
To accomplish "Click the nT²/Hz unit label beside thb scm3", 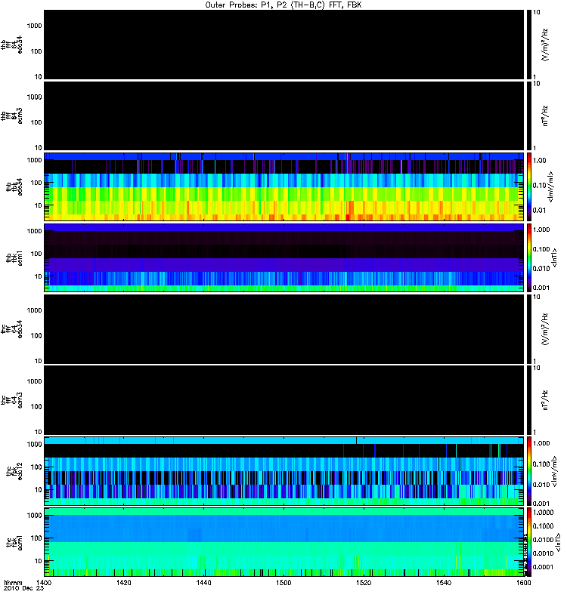I will [x=545, y=116].
